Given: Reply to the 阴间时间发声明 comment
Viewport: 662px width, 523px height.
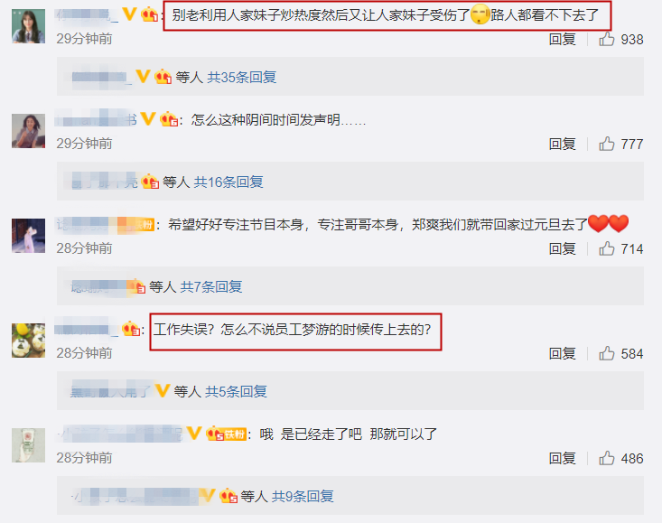Looking at the screenshot, I should tap(563, 145).
